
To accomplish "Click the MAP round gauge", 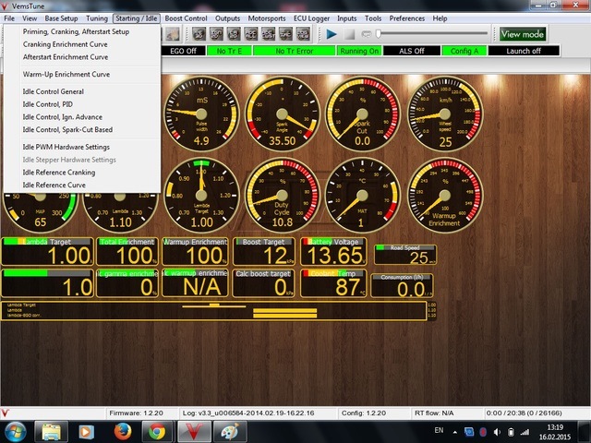I will 40,212.
